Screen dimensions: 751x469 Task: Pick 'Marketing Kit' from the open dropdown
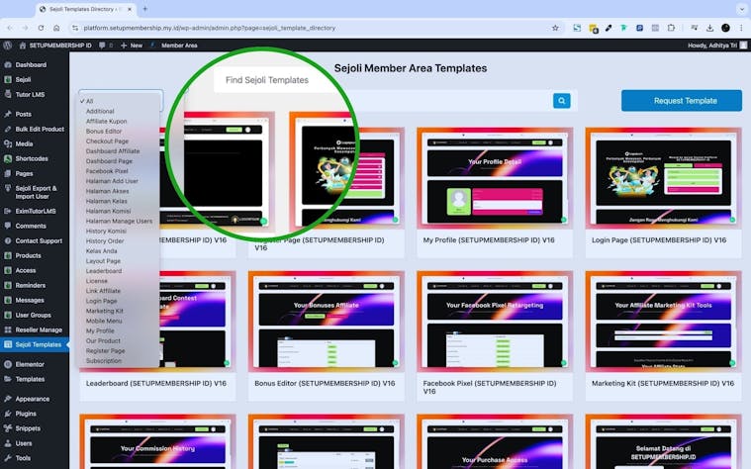click(105, 311)
